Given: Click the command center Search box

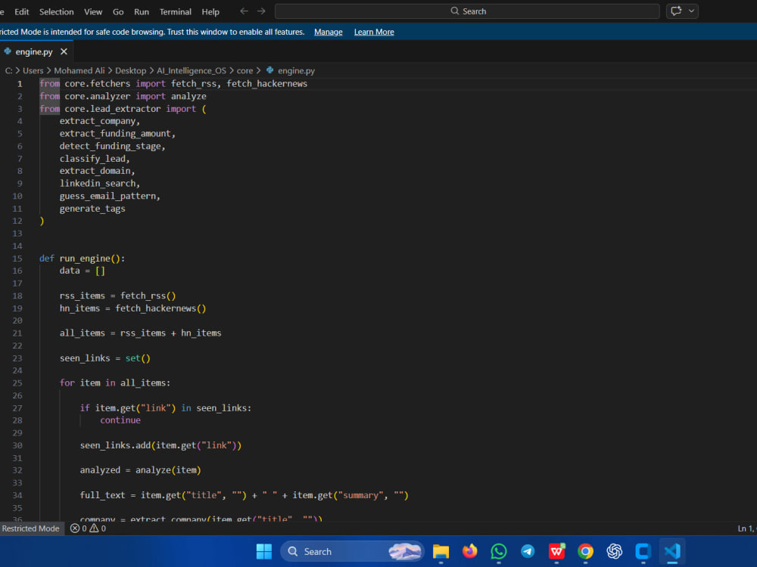Looking at the screenshot, I should [x=467, y=11].
